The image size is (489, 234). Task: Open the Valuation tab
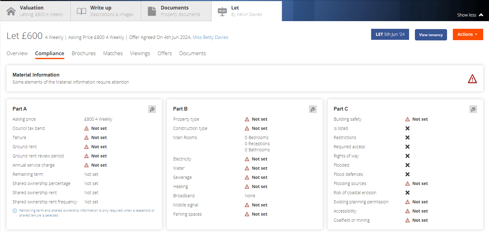click(x=35, y=11)
